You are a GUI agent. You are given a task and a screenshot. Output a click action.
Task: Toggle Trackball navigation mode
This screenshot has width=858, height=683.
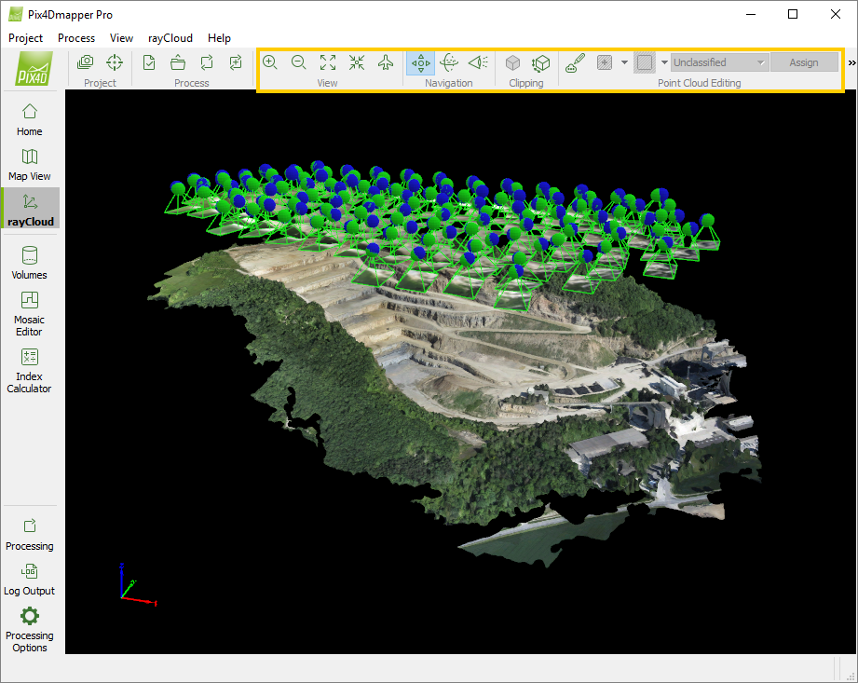pos(450,61)
